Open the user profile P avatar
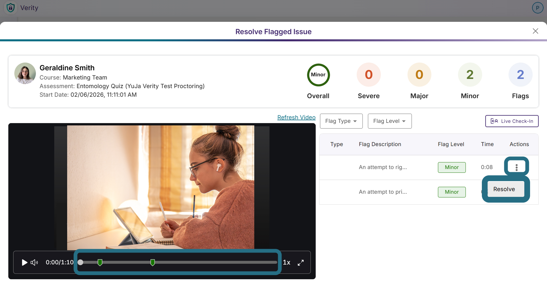The image size is (547, 293). pos(538,8)
